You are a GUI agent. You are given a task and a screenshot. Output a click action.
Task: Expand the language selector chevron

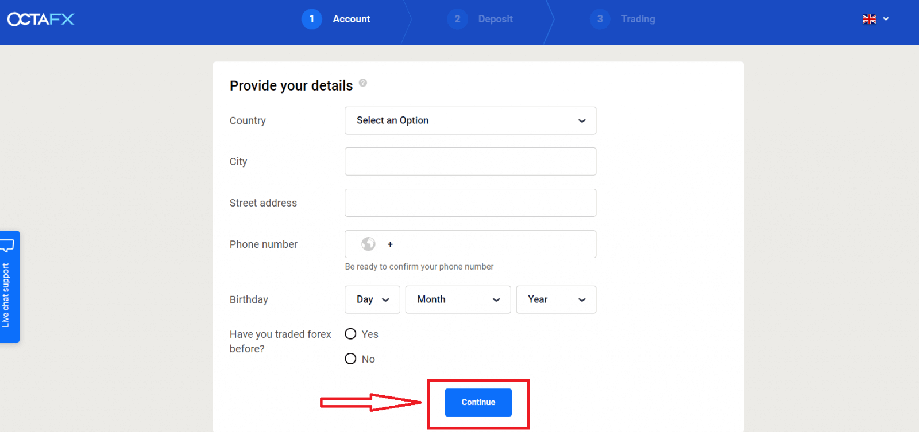point(886,19)
